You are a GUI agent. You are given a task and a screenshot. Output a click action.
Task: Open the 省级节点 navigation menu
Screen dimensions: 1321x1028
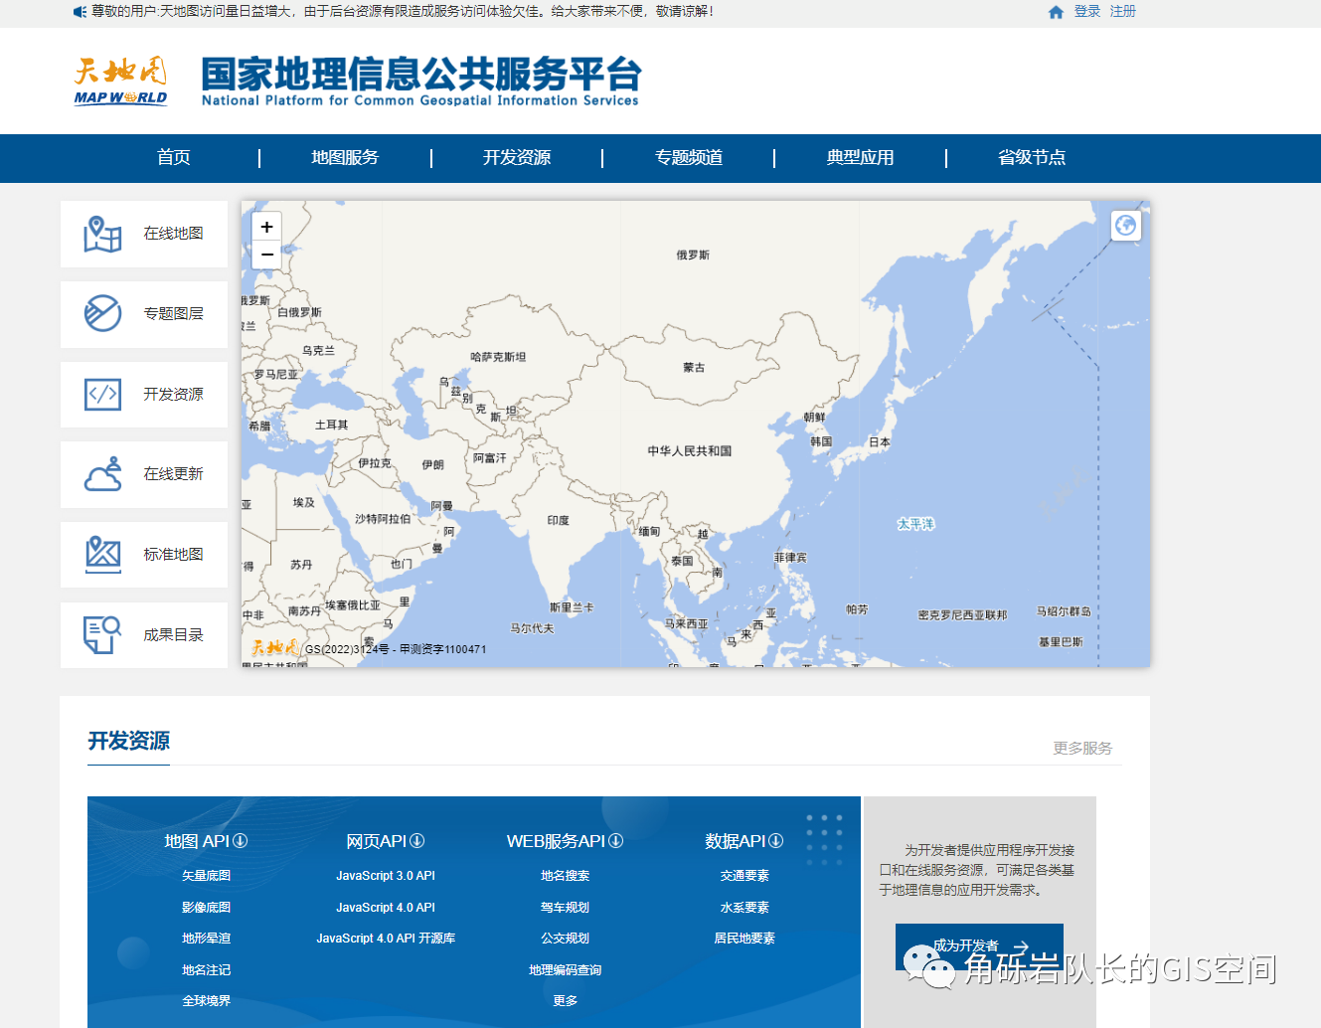[1032, 157]
